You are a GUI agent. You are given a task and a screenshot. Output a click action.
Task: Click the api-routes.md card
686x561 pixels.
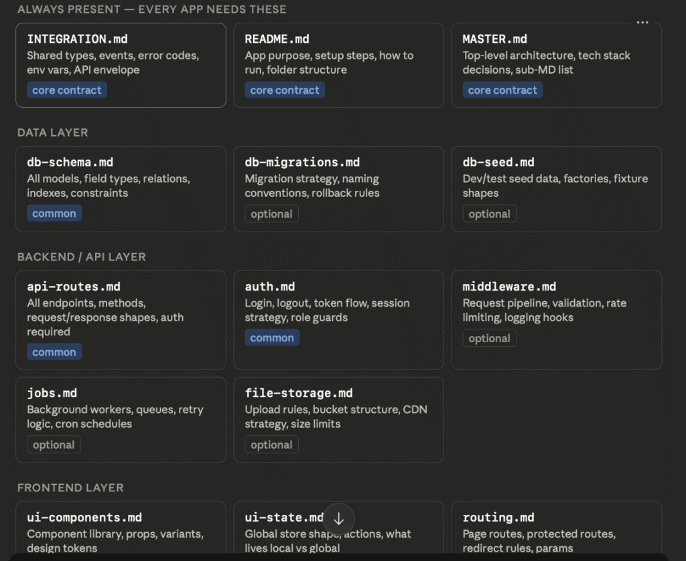121,319
